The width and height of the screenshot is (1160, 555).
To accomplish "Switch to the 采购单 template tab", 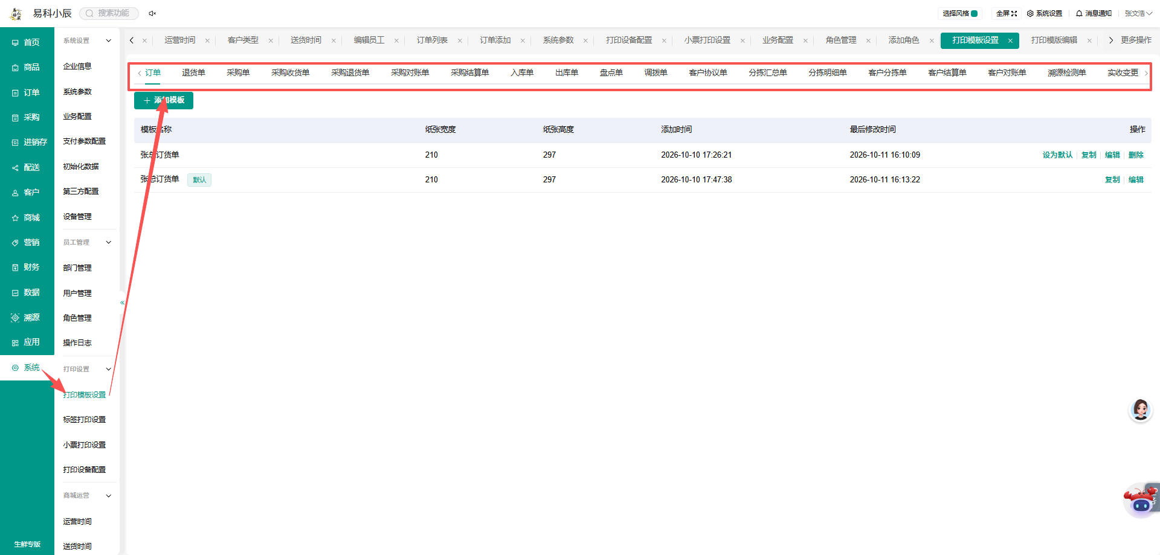I will coord(238,72).
